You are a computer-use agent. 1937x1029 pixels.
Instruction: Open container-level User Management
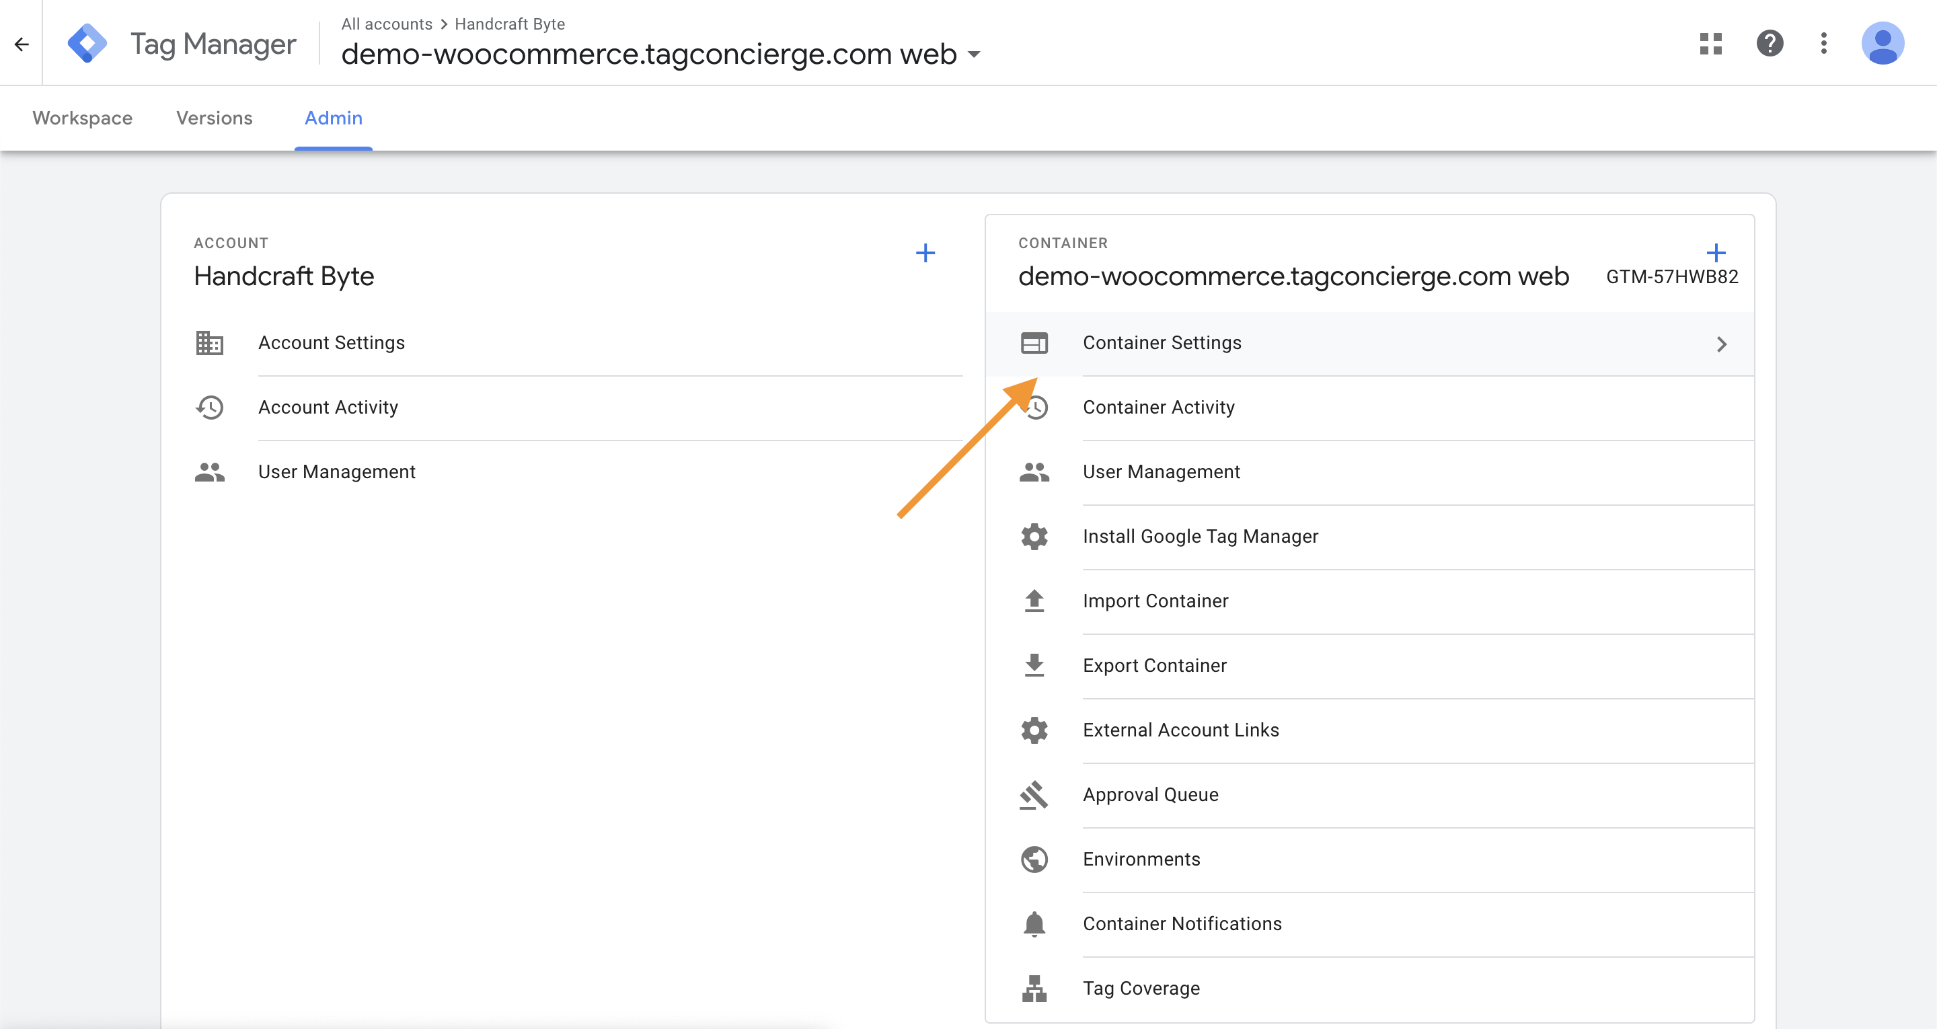click(x=1370, y=472)
